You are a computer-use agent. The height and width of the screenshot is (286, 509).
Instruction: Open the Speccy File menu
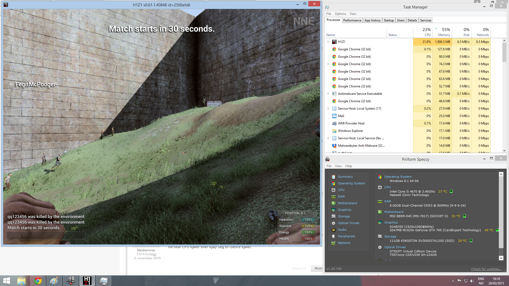329,166
